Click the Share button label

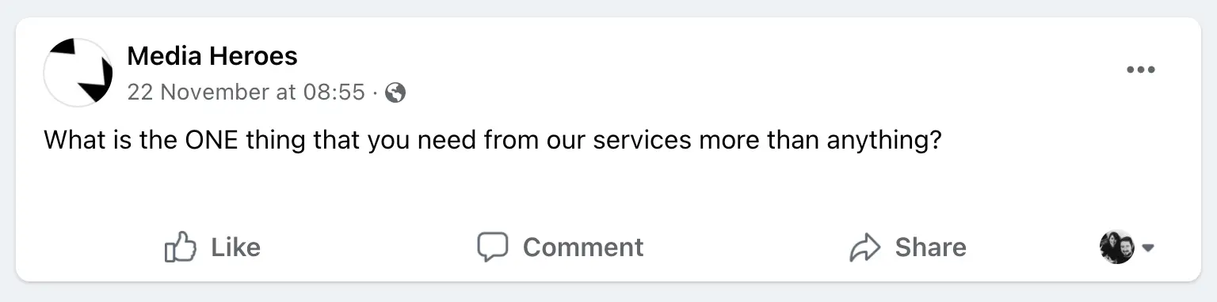[930, 247]
